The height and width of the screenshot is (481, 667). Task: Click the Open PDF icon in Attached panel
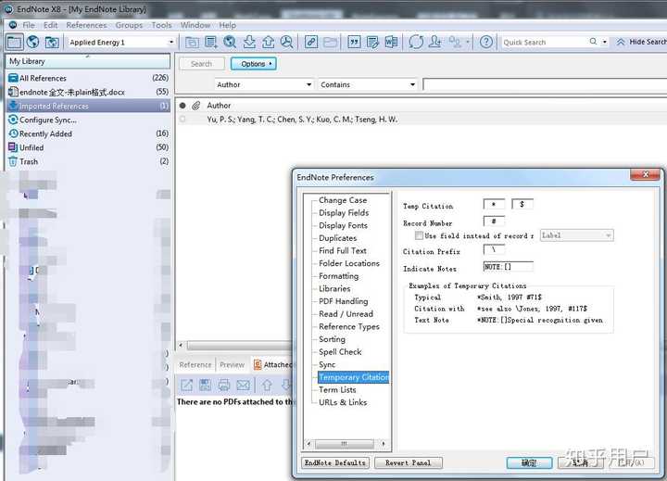tap(187, 386)
